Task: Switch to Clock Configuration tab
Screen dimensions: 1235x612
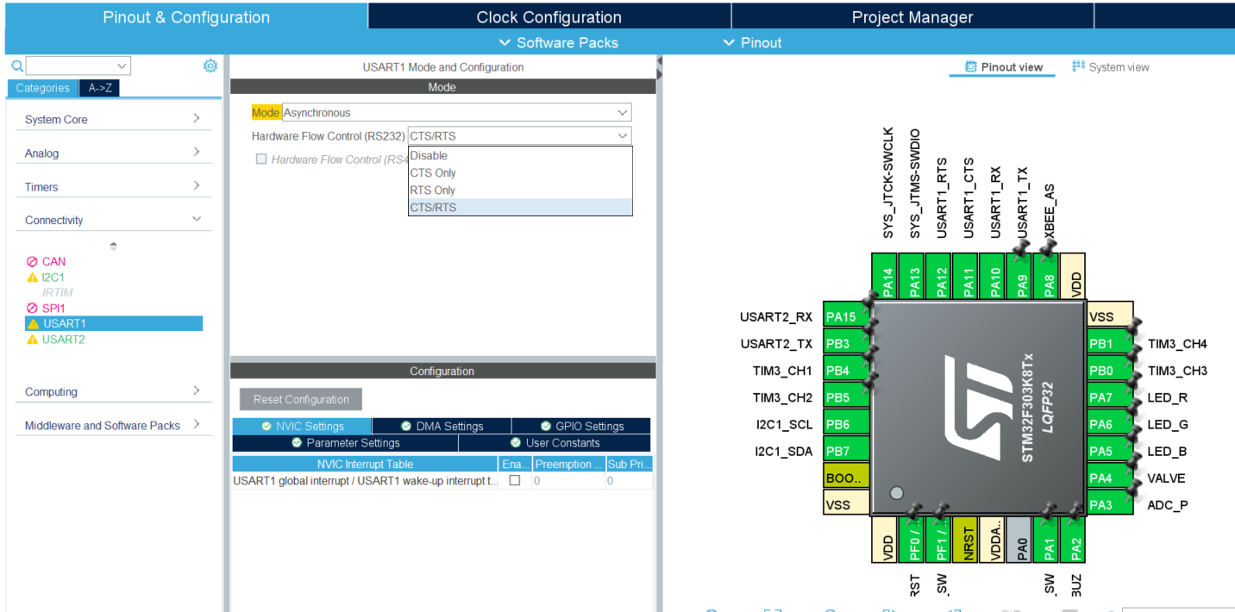Action: coord(549,16)
